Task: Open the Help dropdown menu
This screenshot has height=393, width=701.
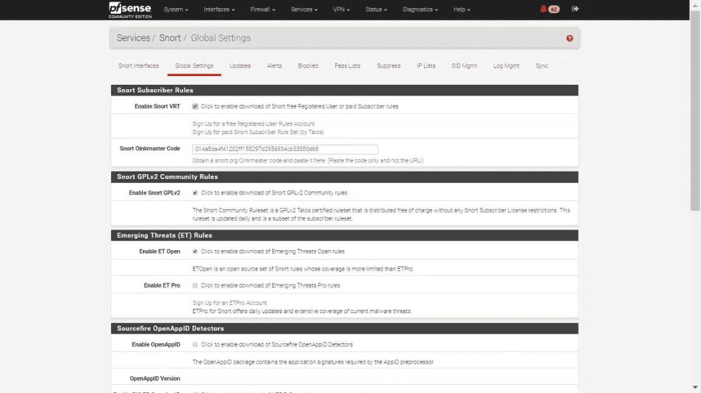Action: point(461,9)
